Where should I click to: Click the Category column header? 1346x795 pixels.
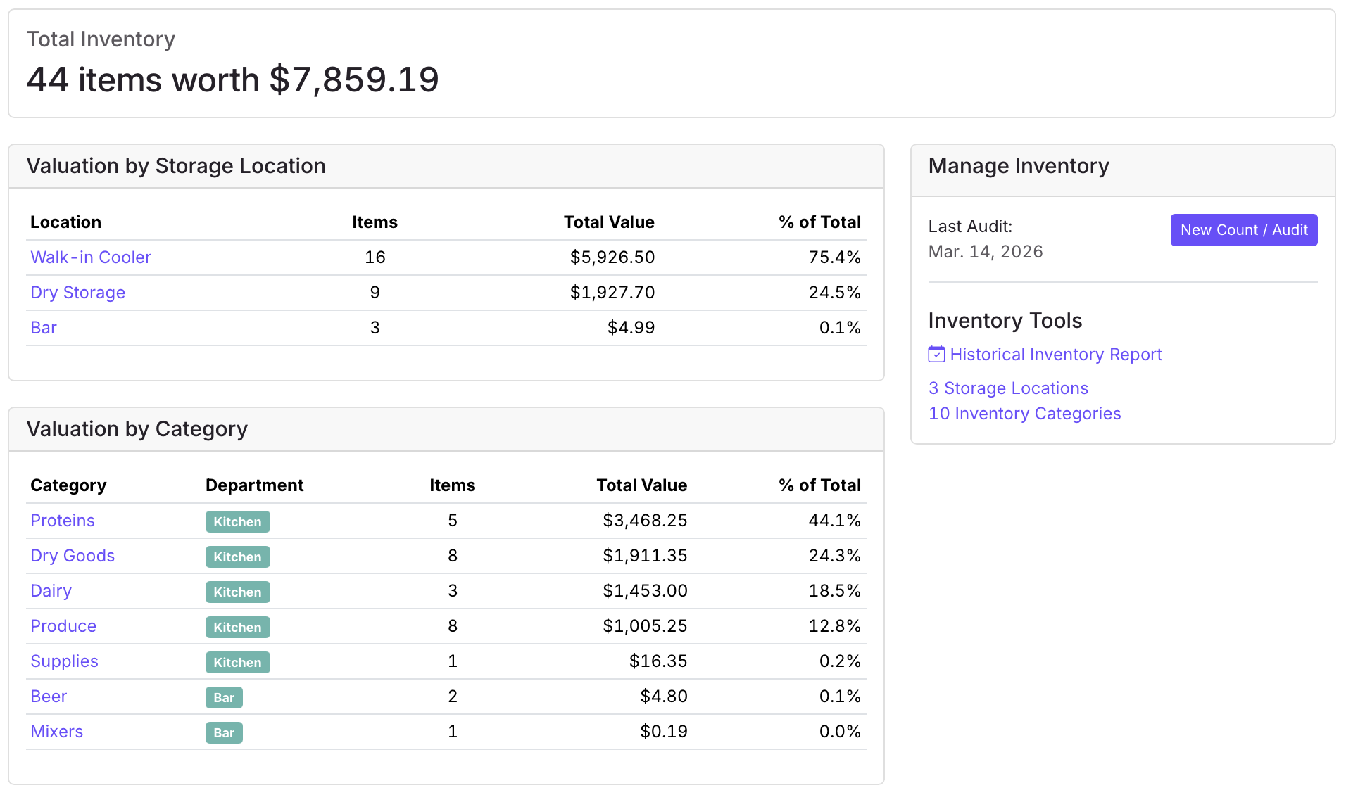point(68,485)
